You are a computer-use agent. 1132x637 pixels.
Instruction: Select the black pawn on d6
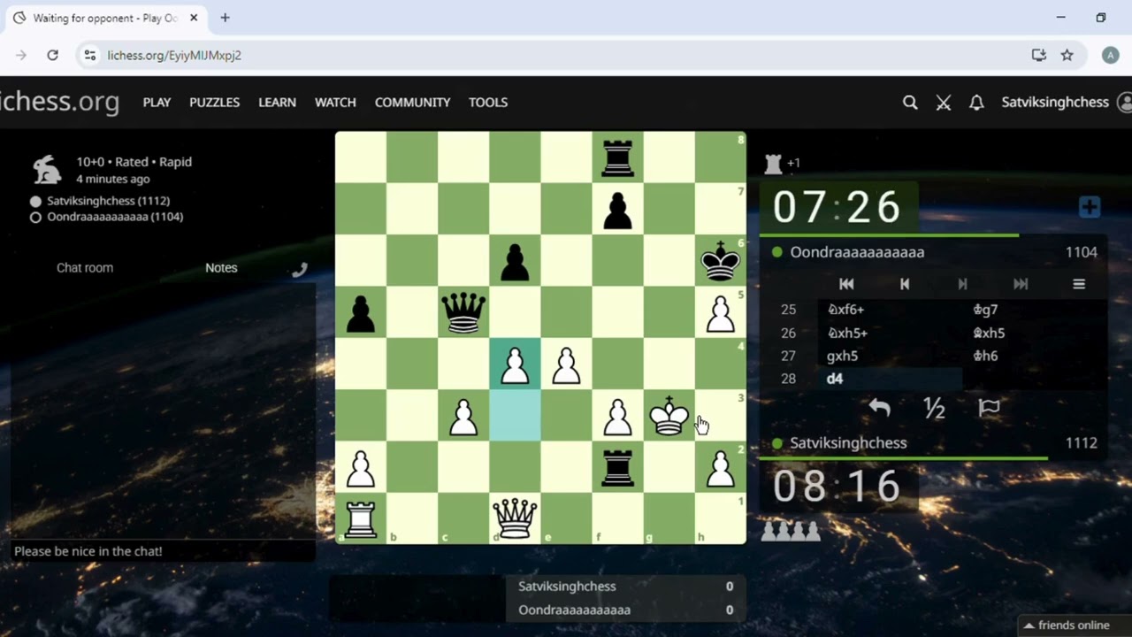[x=515, y=262]
